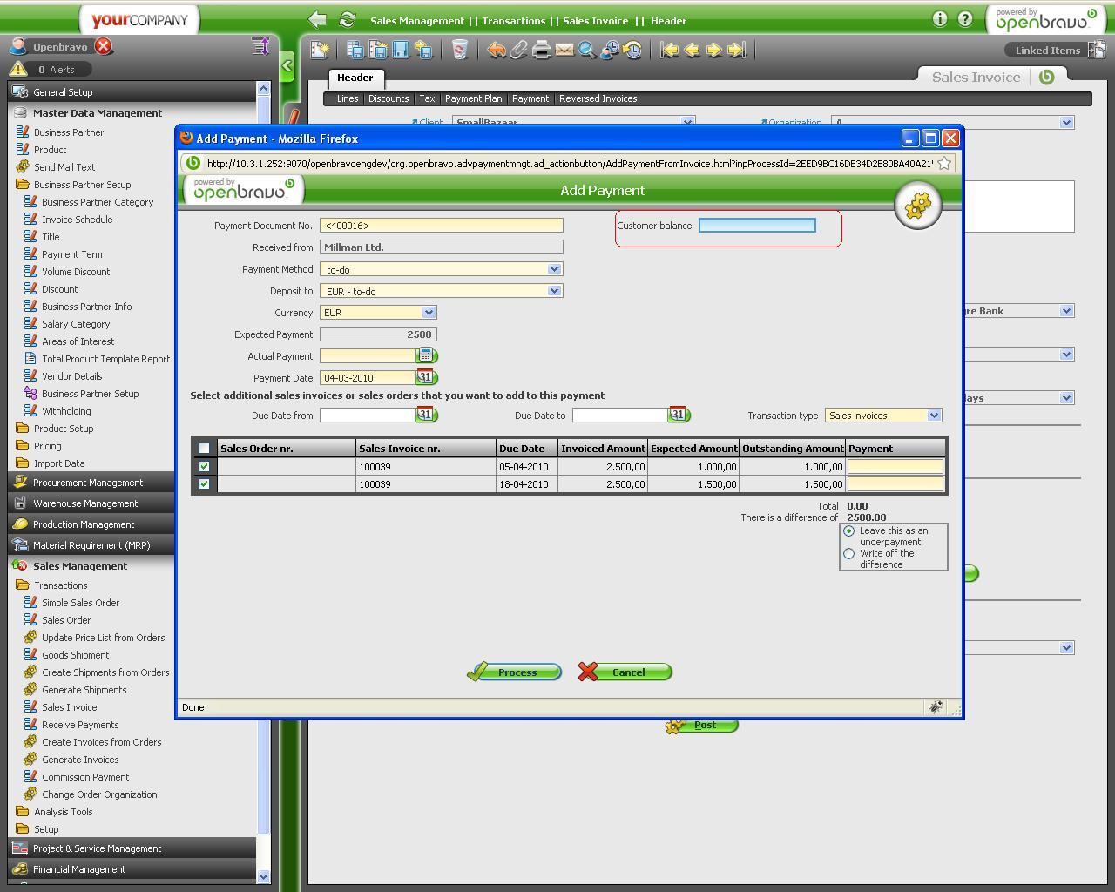
Task: Open the Reversed Invoices tab
Action: [598, 98]
